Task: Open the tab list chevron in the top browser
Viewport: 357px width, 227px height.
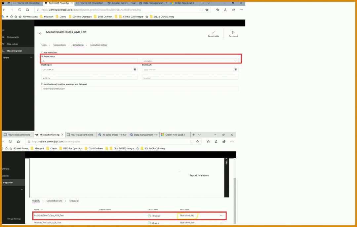Action: click(x=209, y=3)
